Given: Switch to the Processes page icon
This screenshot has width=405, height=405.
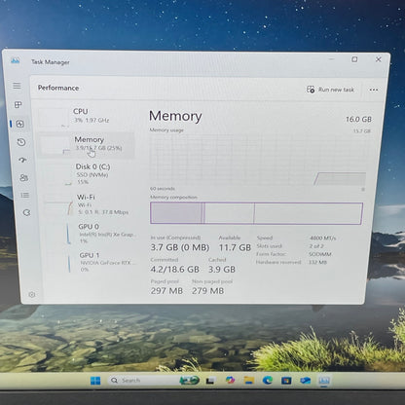Looking at the screenshot, I should pyautogui.click(x=18, y=104).
